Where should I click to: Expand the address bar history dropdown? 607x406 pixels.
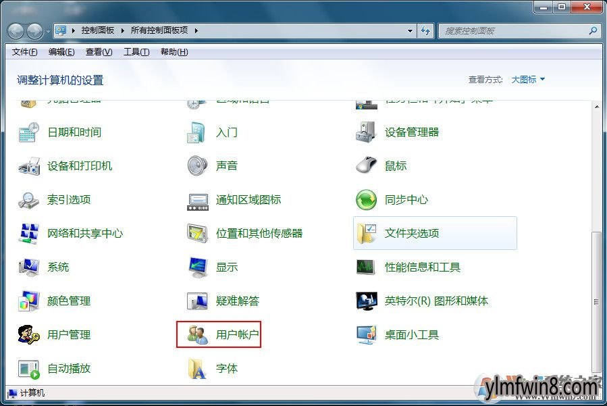pyautogui.click(x=410, y=30)
